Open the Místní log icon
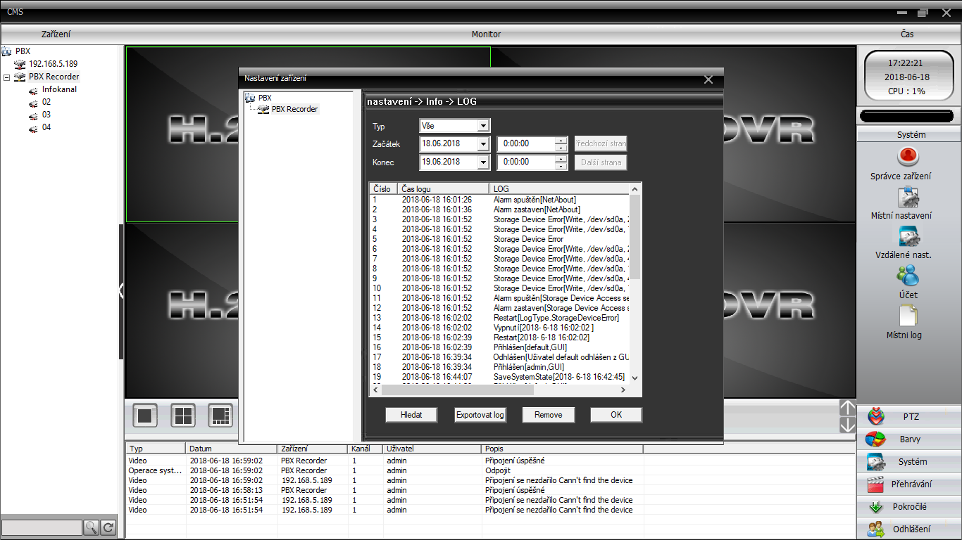This screenshot has width=962, height=540. [x=908, y=316]
